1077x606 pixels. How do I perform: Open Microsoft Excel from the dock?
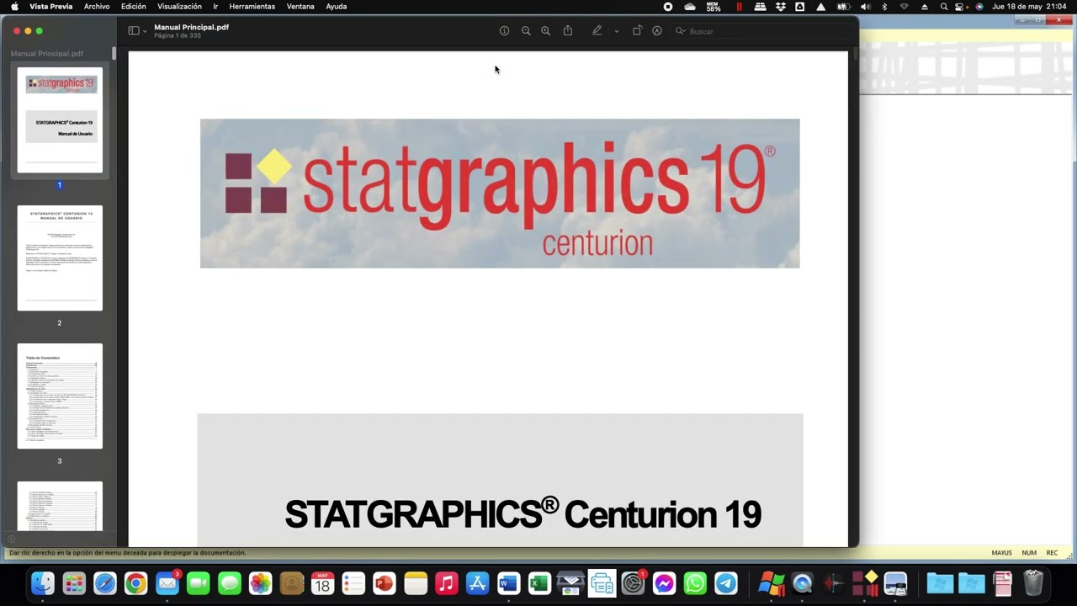click(x=539, y=583)
